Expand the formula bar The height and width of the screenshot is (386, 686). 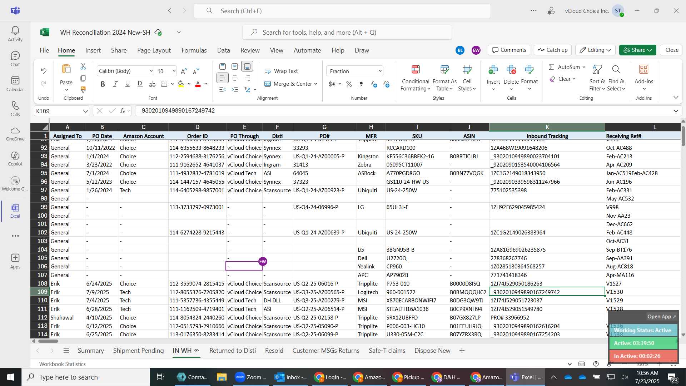(x=676, y=111)
